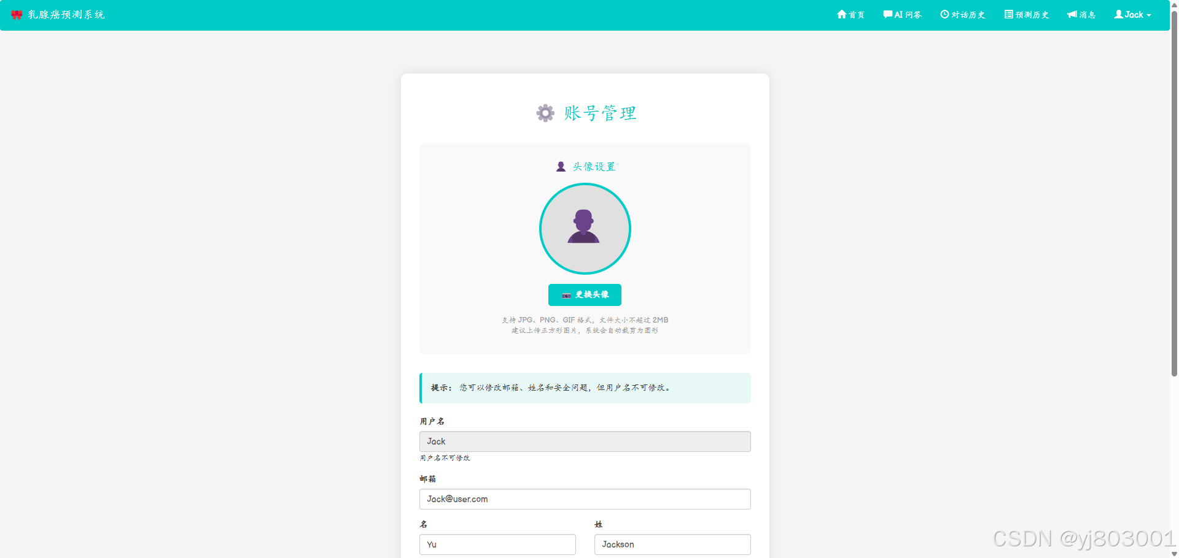Click the circular avatar image

click(585, 229)
